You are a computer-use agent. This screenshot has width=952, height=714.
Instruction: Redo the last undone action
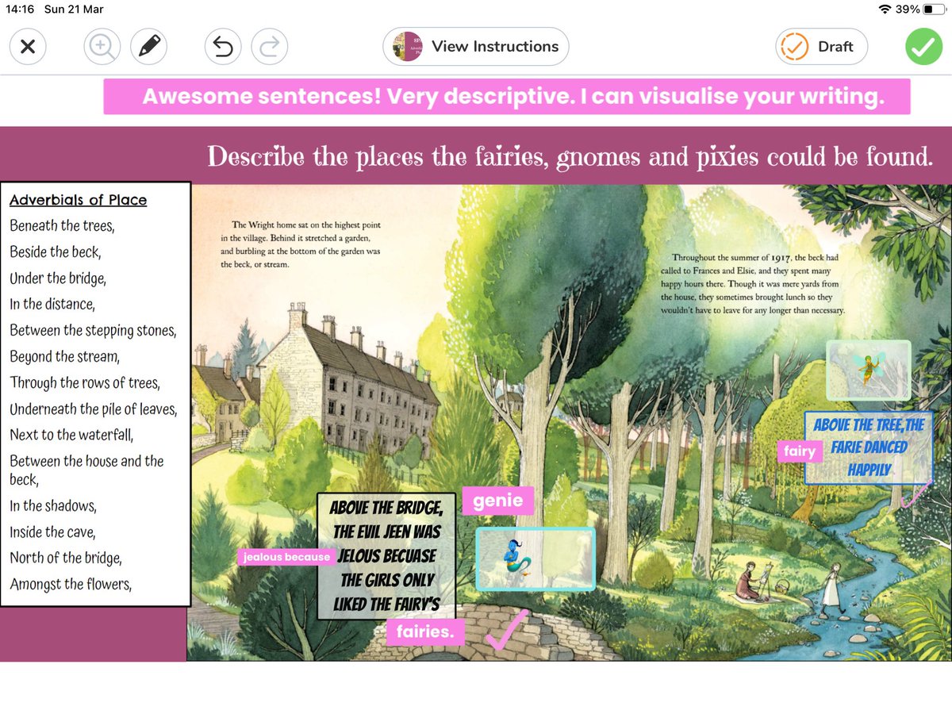(x=270, y=47)
